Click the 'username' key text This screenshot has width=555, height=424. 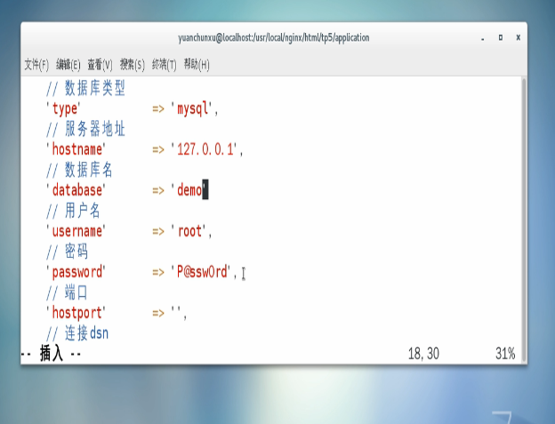coord(76,231)
